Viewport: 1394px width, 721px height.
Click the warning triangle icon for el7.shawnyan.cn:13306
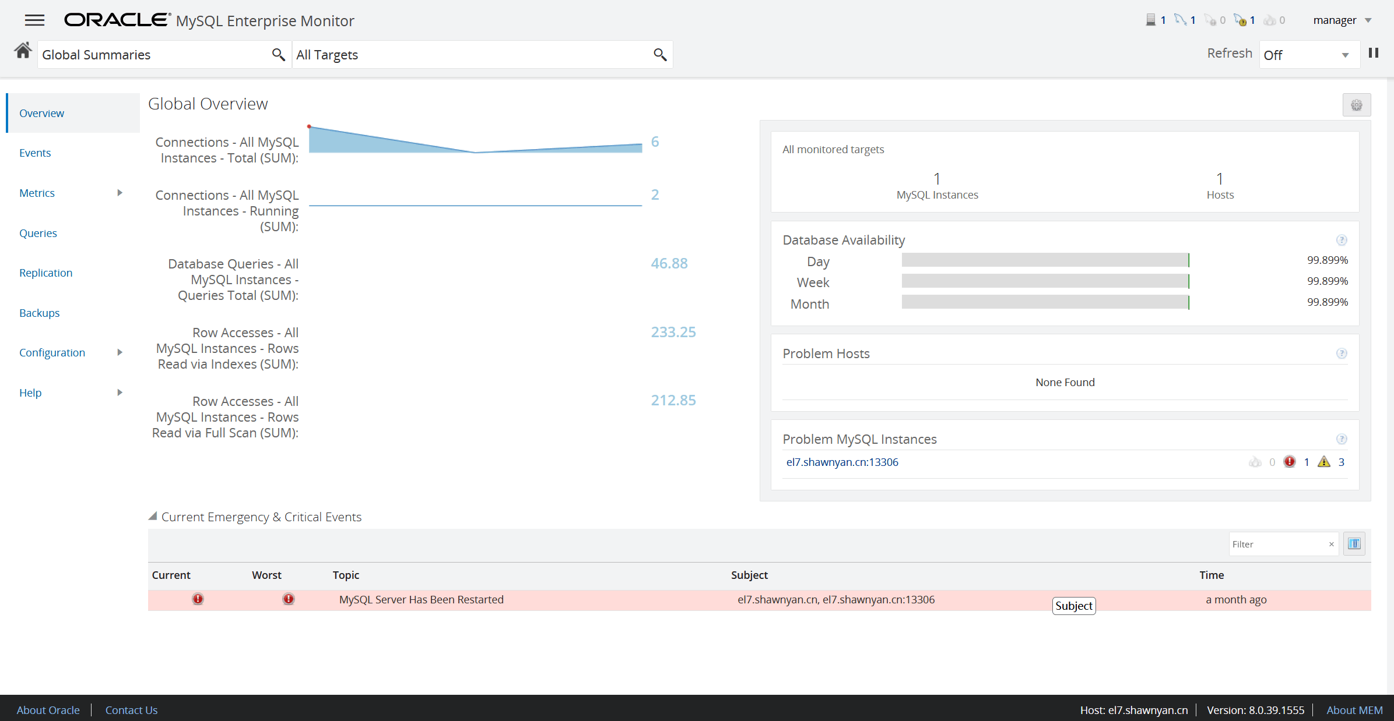pyautogui.click(x=1324, y=462)
